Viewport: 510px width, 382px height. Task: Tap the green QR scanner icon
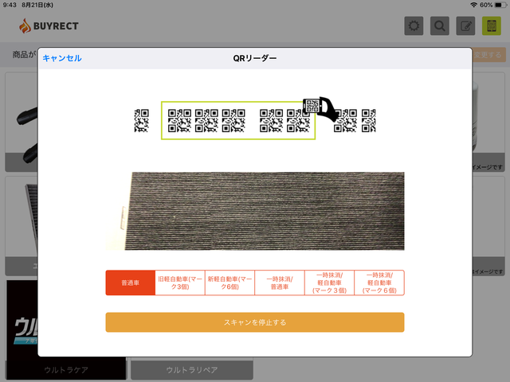(492, 25)
